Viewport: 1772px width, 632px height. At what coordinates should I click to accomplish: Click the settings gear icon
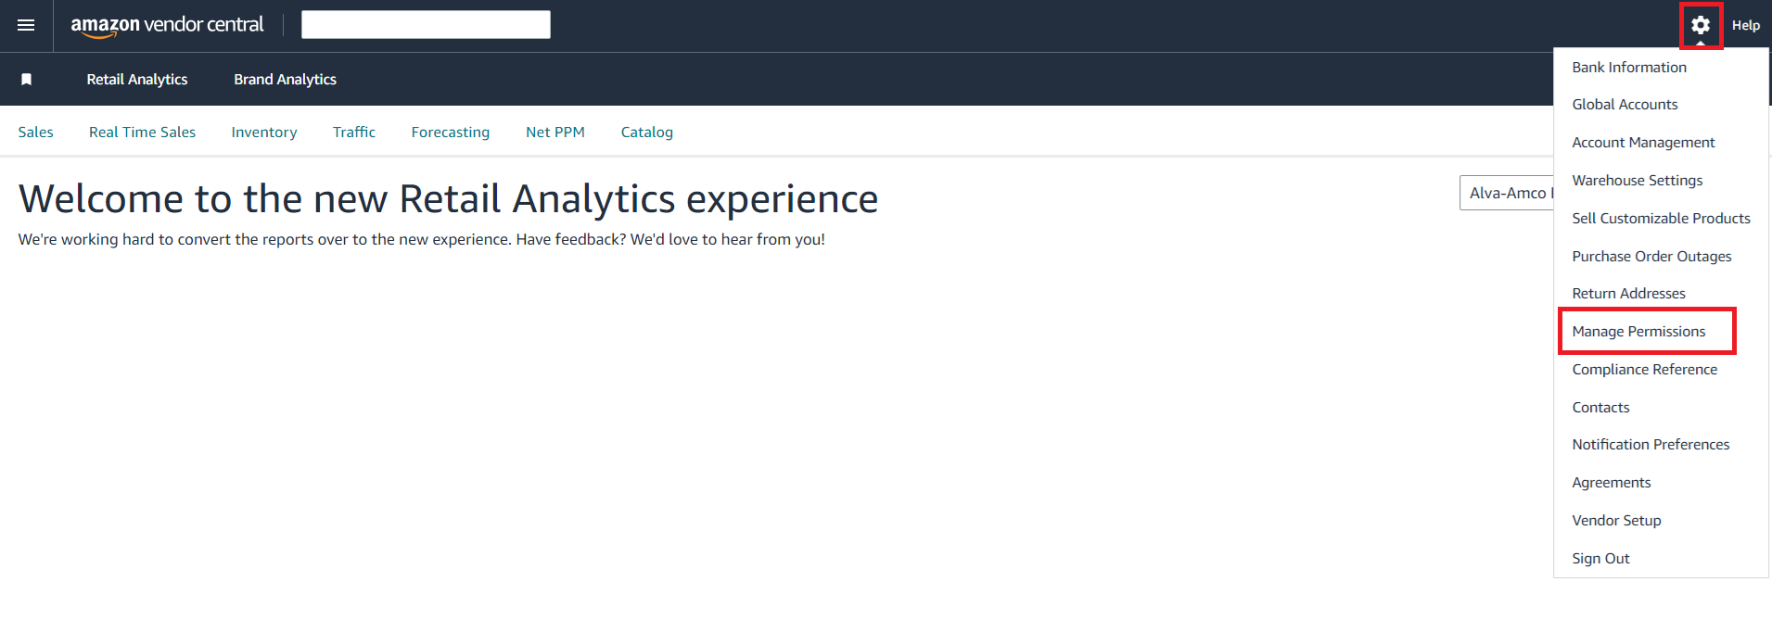coord(1701,25)
